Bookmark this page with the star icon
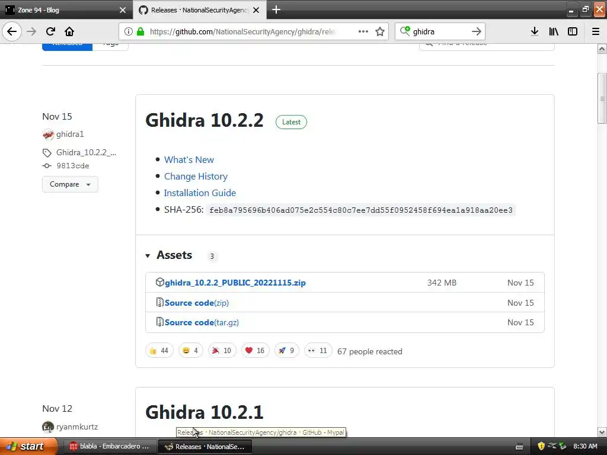607x455 pixels. click(380, 31)
